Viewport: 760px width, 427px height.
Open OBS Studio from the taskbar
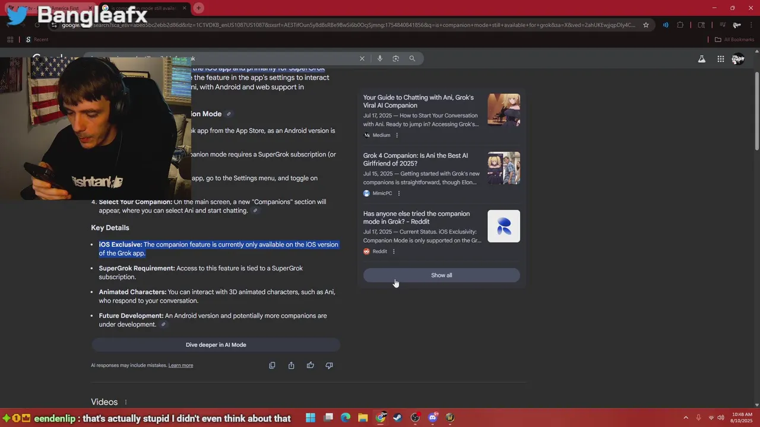click(x=415, y=418)
